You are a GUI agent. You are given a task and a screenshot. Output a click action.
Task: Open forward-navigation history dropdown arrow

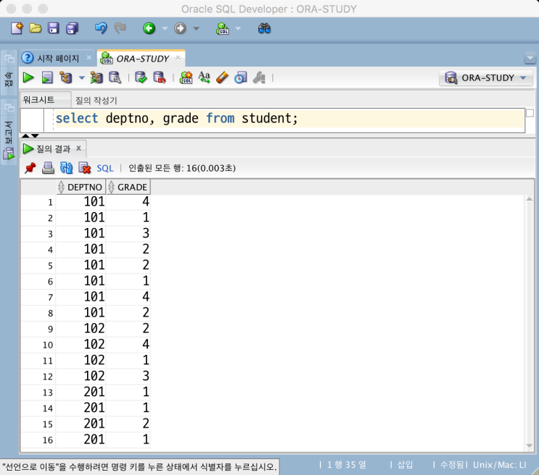197,28
